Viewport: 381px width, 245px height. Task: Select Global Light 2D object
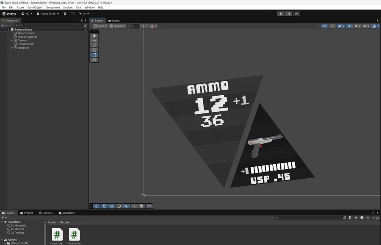click(27, 37)
